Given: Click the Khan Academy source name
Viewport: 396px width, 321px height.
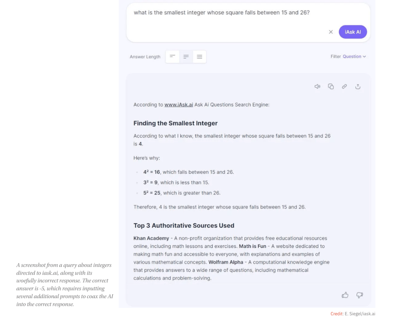Looking at the screenshot, I should tap(151, 238).
